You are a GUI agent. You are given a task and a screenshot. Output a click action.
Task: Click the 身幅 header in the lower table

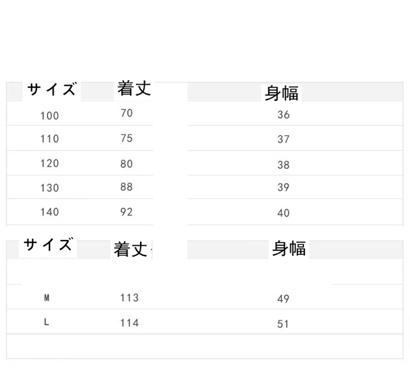(x=289, y=248)
